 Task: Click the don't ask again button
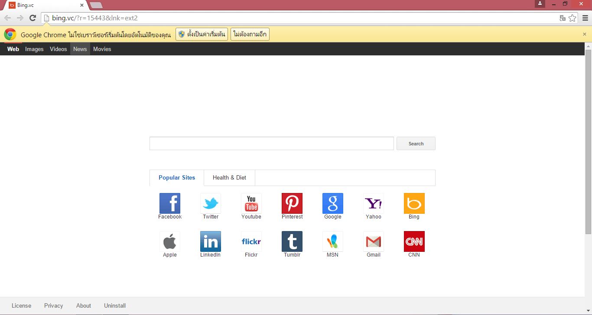pyautogui.click(x=250, y=34)
